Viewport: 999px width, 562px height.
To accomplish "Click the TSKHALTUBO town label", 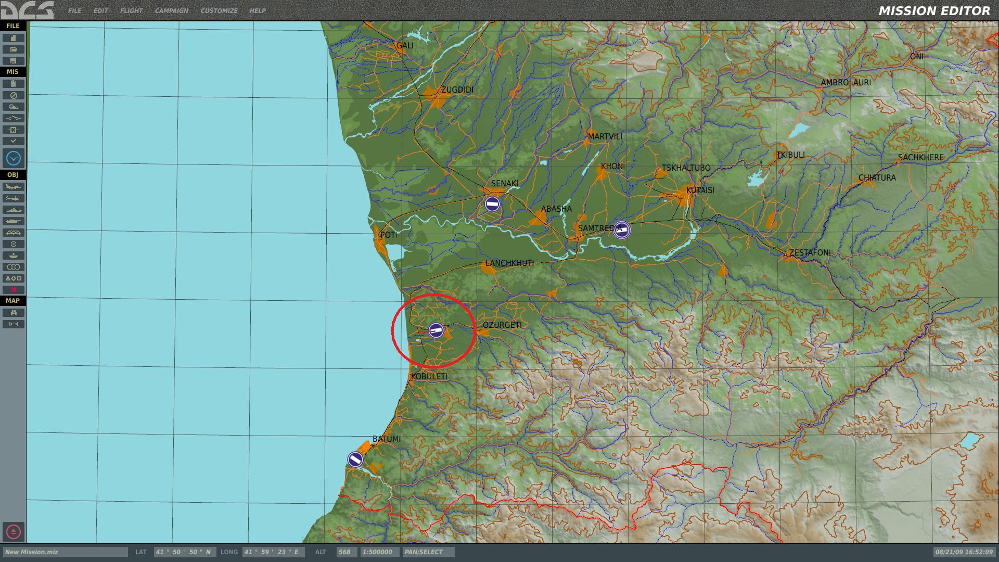I will [x=686, y=168].
